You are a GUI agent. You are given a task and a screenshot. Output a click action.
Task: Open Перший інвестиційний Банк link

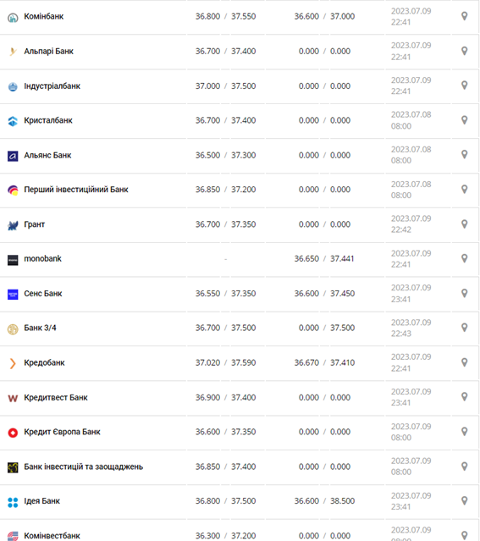click(76, 190)
